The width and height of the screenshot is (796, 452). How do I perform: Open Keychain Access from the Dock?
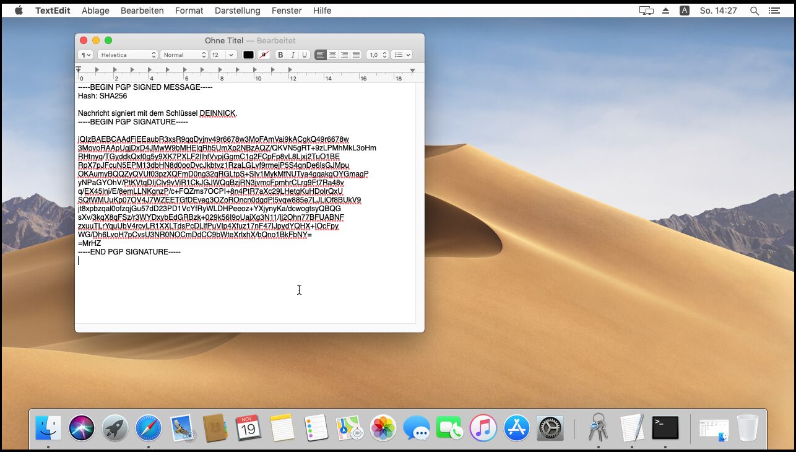point(598,428)
